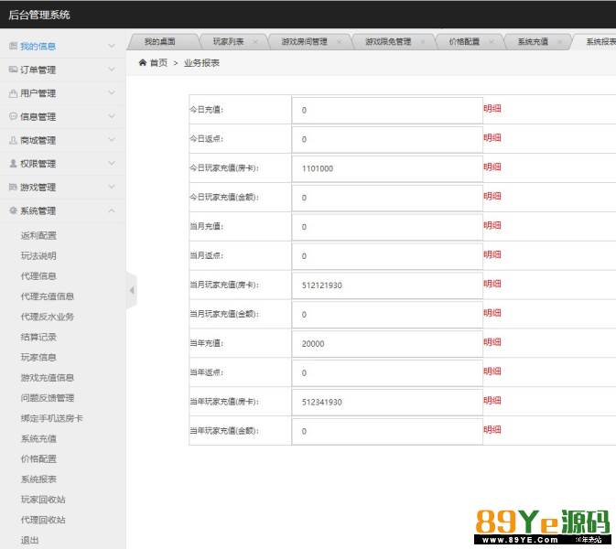Click the home icon in breadcrumb
616x549 pixels.
click(143, 62)
